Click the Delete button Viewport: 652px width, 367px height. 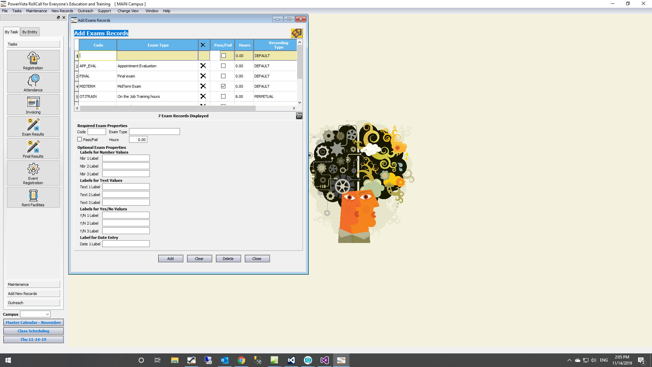pyautogui.click(x=228, y=259)
